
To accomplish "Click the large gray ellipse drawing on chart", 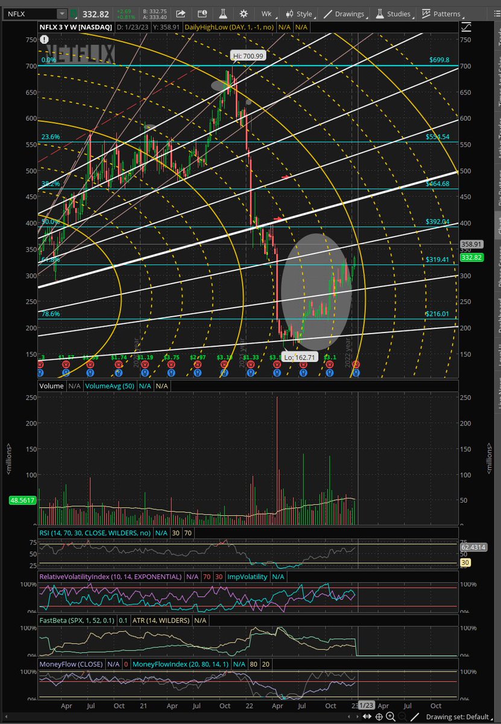I will tap(317, 291).
